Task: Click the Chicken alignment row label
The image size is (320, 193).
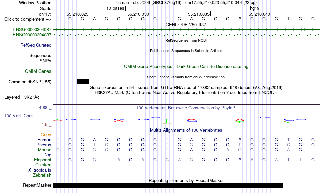Action: click(43, 165)
